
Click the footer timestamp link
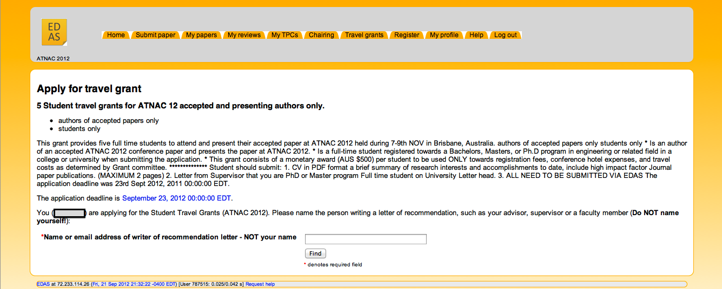tap(134, 284)
